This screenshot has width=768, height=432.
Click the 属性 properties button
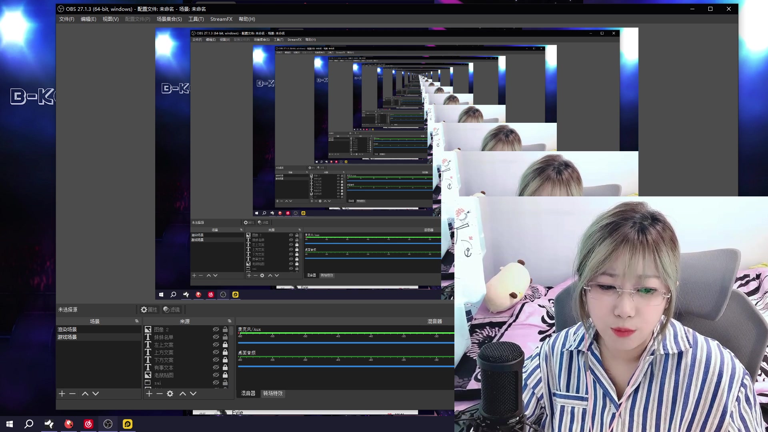click(149, 310)
